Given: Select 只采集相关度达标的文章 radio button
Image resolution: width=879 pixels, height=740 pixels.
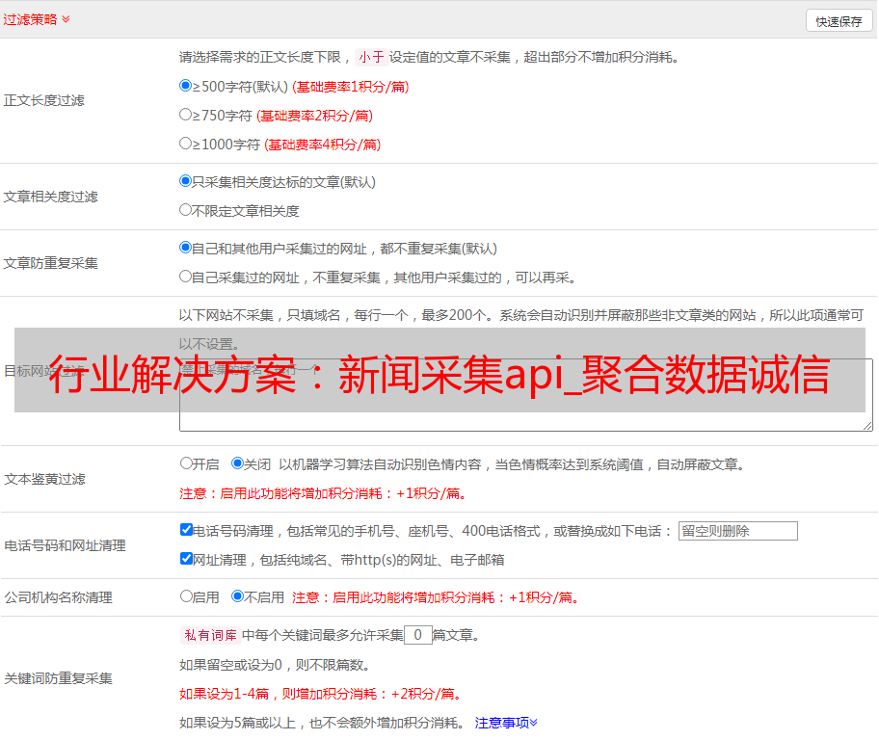Looking at the screenshot, I should point(186,181).
